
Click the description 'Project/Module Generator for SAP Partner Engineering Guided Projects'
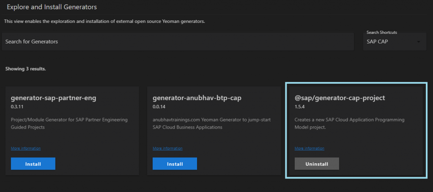click(x=69, y=123)
